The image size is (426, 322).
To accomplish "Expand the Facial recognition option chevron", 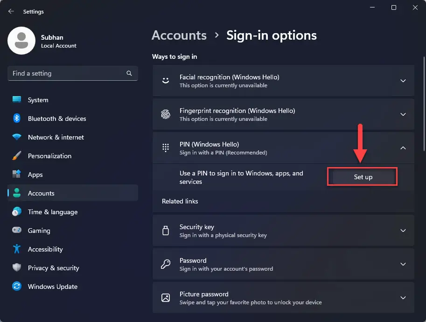I will (403, 81).
